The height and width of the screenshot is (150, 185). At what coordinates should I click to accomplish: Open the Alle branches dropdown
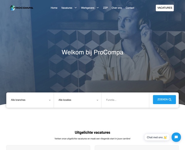[x=30, y=100]
